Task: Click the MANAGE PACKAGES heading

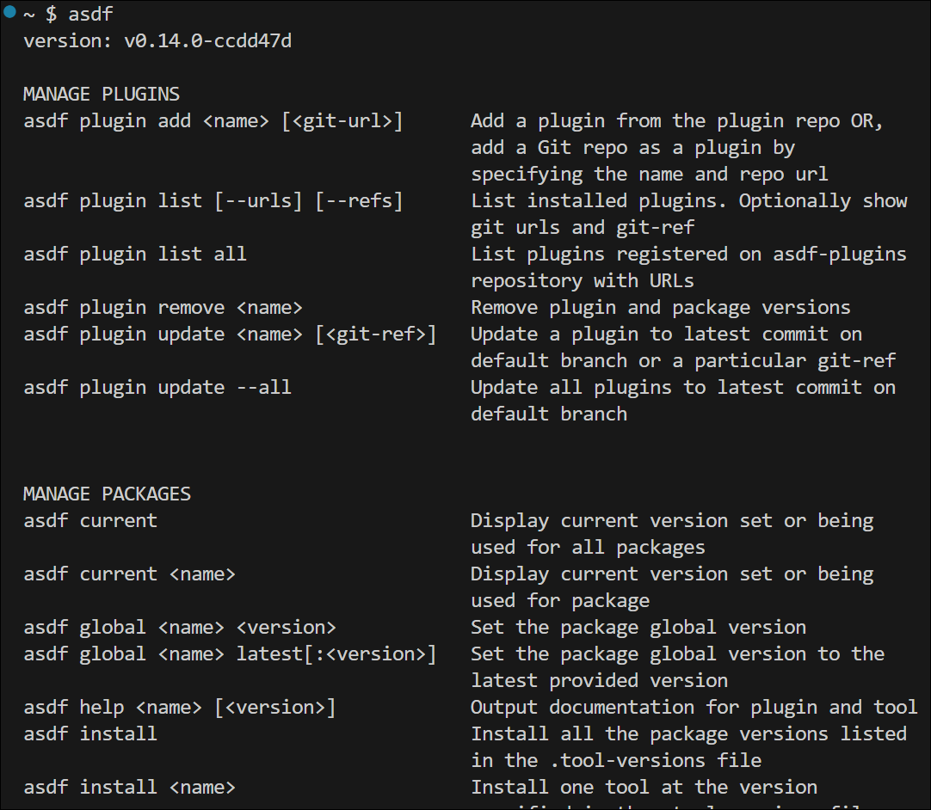Action: tap(107, 494)
